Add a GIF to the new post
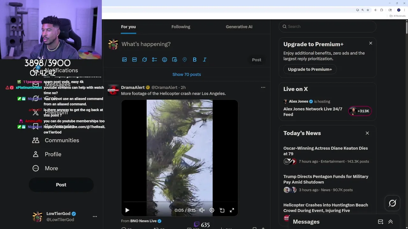Screen dimensions: 408x229 pos(135,59)
